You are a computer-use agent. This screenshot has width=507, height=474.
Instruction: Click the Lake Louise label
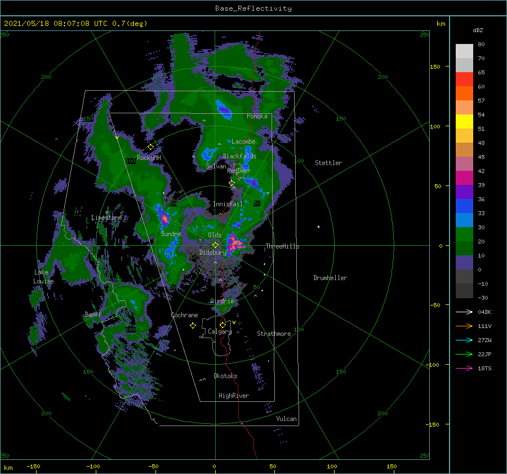[43, 277]
